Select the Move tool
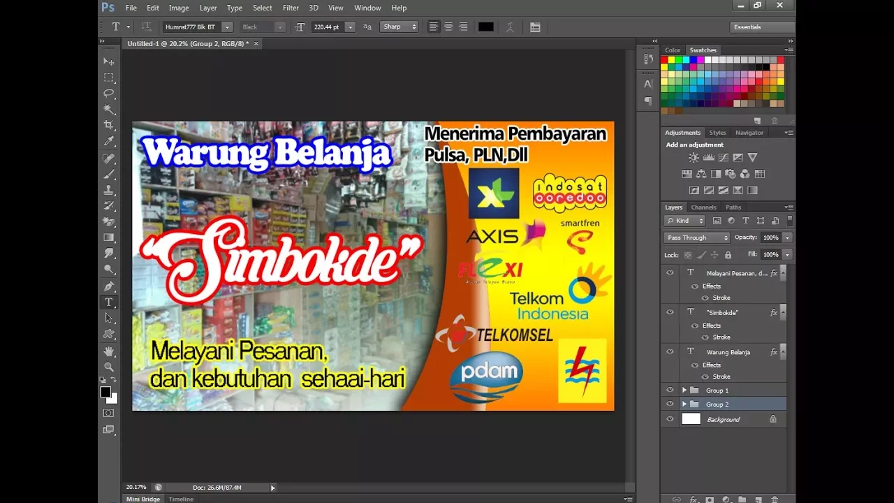This screenshot has height=503, width=894. pyautogui.click(x=109, y=61)
